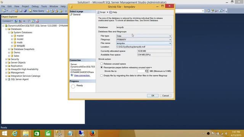Open the Script dropdown arrow
Image resolution: width=244 pixels, height=137 pixels.
tap(108, 12)
